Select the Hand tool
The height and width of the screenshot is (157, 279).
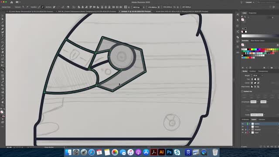3,102
